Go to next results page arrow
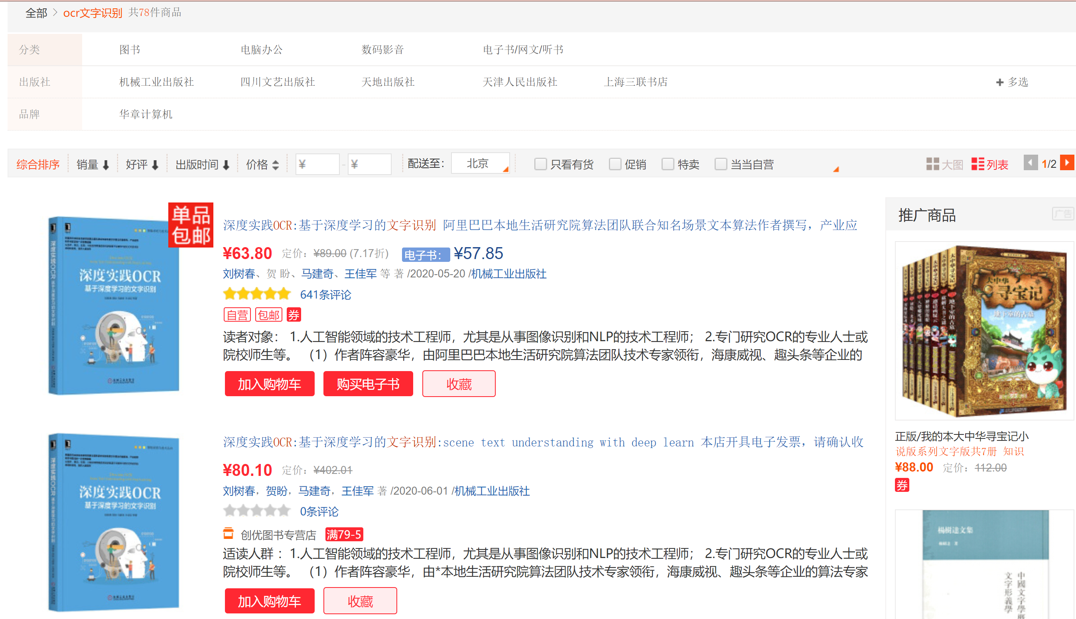The width and height of the screenshot is (1076, 619). [1067, 163]
